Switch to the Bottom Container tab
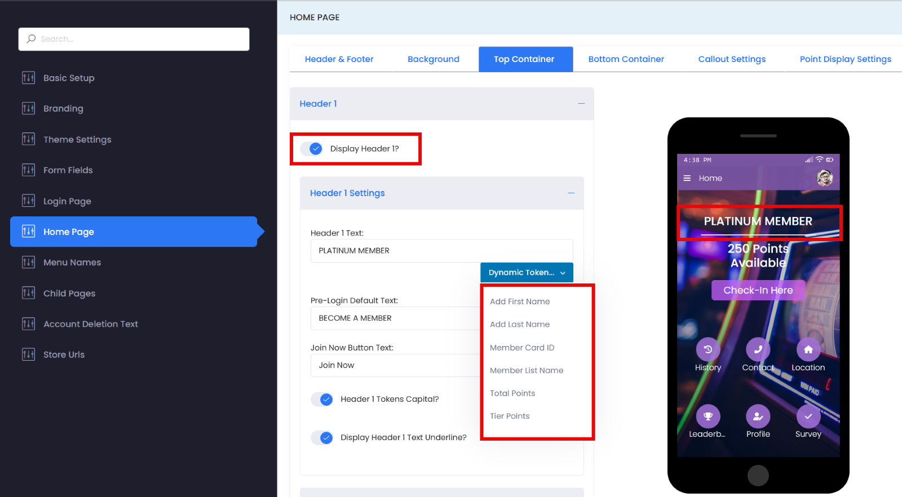 (626, 59)
